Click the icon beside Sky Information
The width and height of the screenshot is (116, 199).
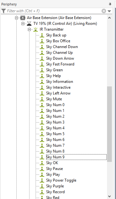pos(42,82)
